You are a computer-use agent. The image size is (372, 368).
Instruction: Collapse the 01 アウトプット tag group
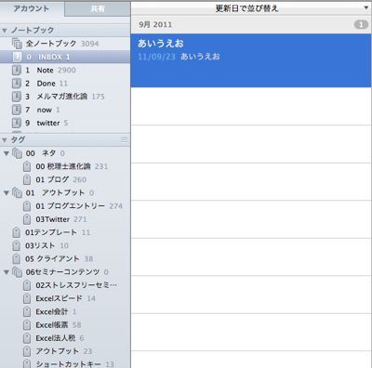click(x=7, y=192)
